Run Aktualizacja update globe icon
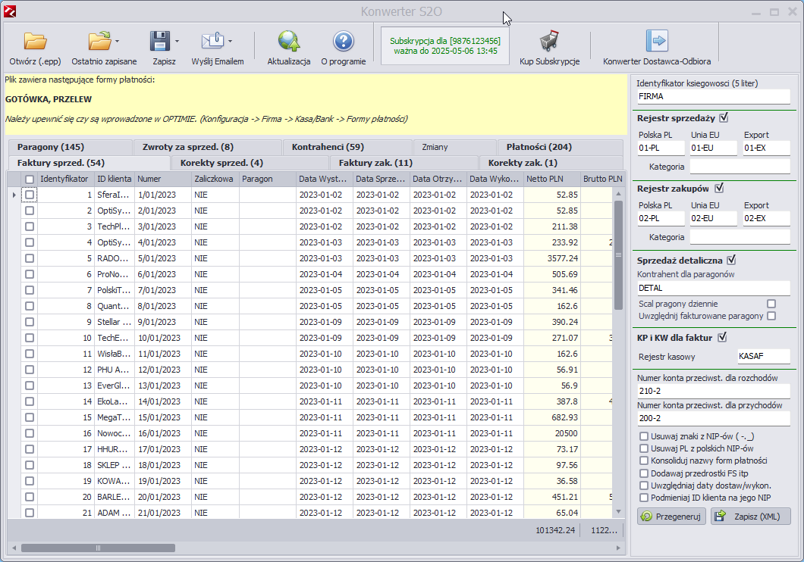 (x=289, y=42)
